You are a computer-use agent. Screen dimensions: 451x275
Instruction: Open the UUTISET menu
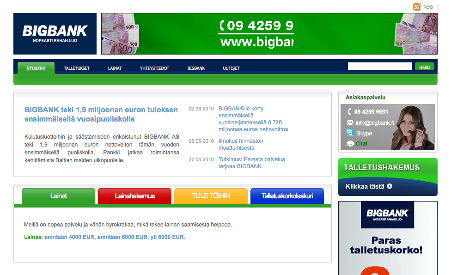tap(231, 68)
